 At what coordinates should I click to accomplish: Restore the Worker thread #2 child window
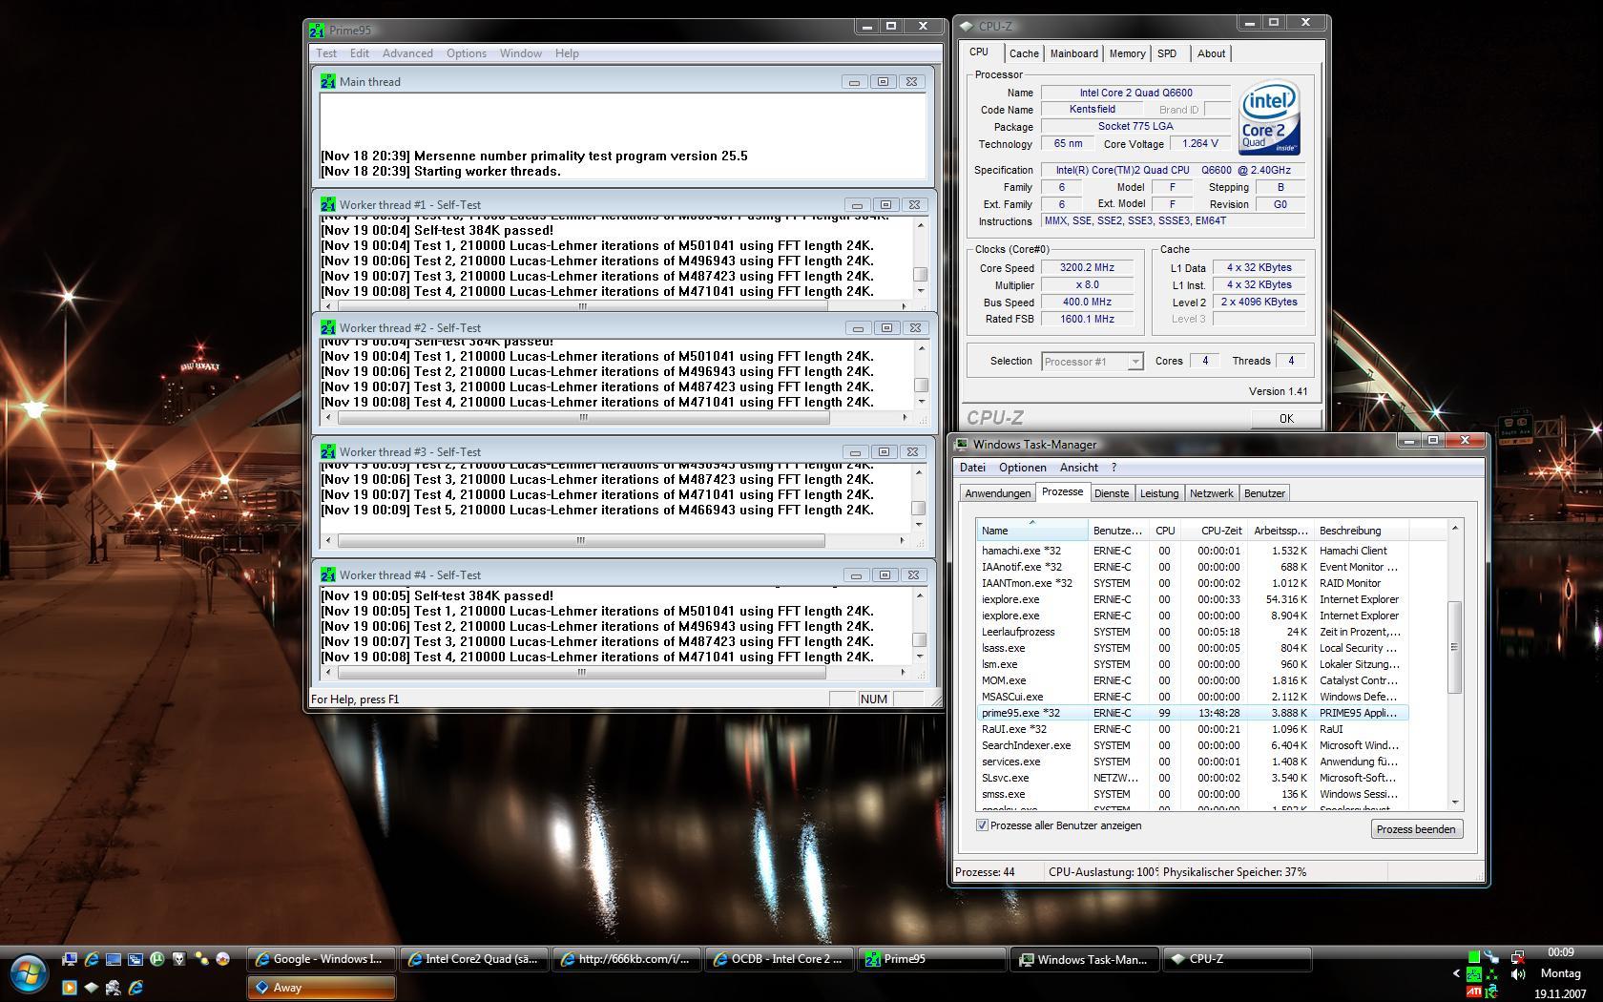[886, 327]
